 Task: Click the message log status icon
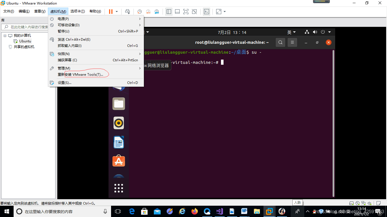(x=378, y=203)
